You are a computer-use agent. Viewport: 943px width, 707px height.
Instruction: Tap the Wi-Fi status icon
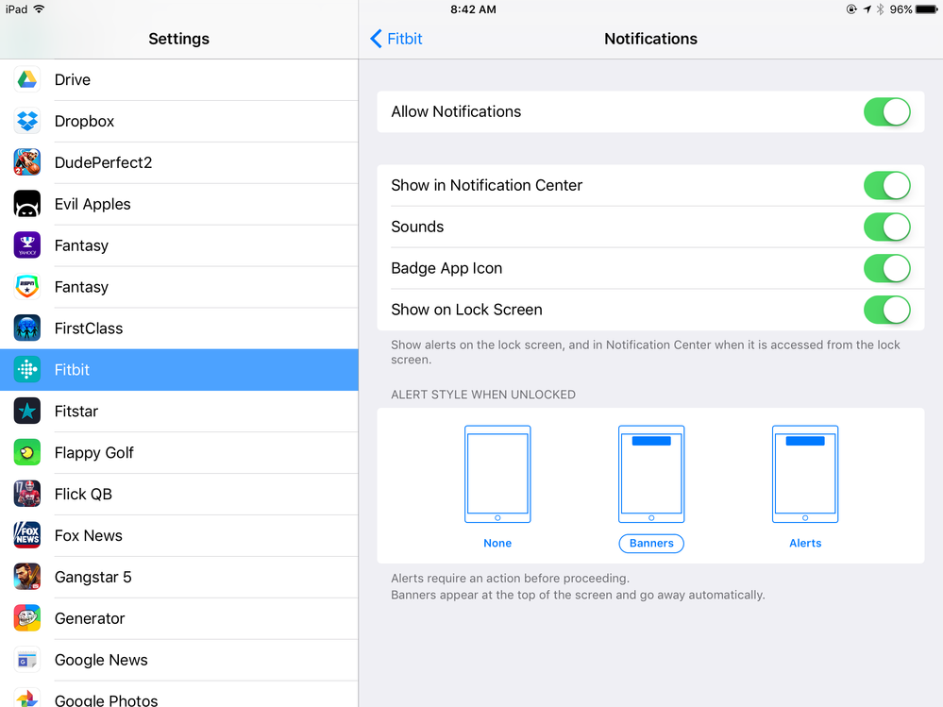39,9
